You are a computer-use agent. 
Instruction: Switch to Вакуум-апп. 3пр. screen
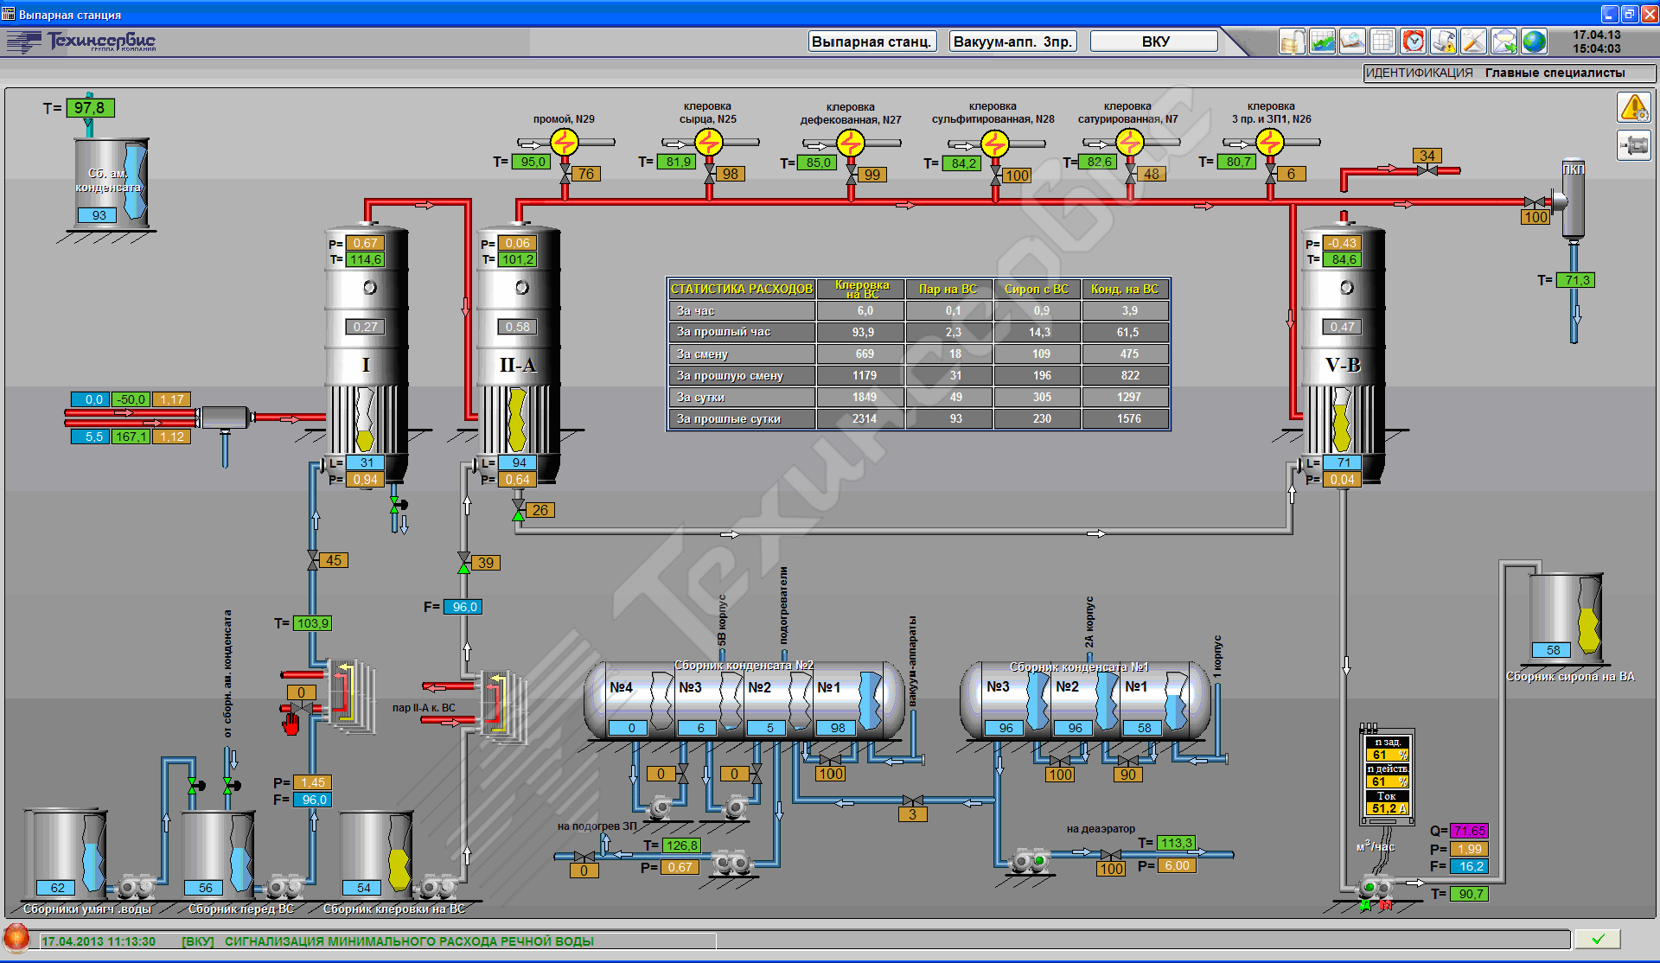(x=1012, y=41)
